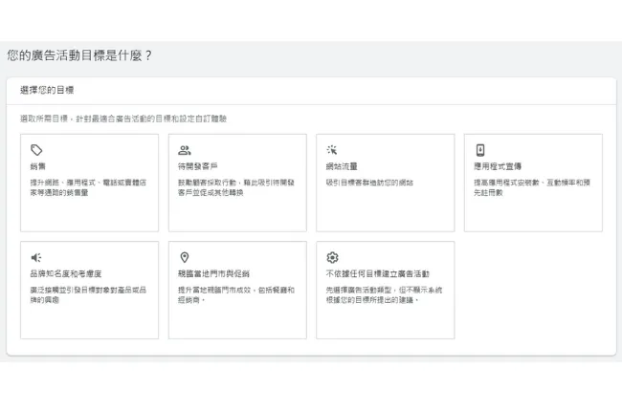The height and width of the screenshot is (411, 622).
Task: Click the map pin icon for 親臨當地門市與促銷
Action: coord(185,257)
